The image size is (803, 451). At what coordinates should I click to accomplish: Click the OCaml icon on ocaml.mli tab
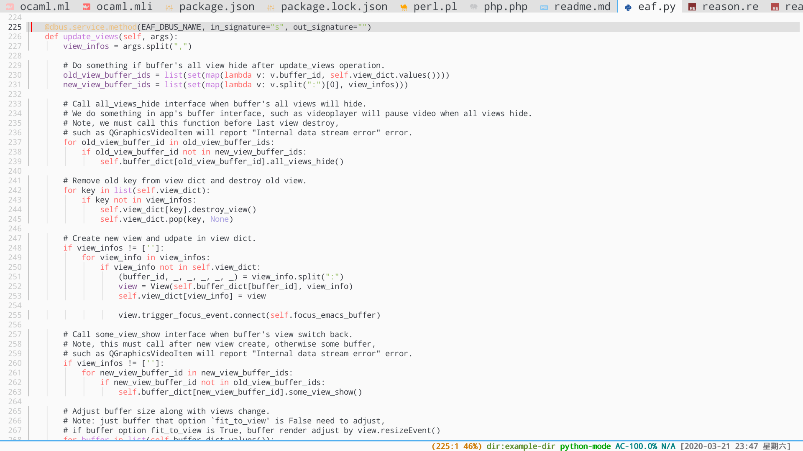tap(87, 7)
